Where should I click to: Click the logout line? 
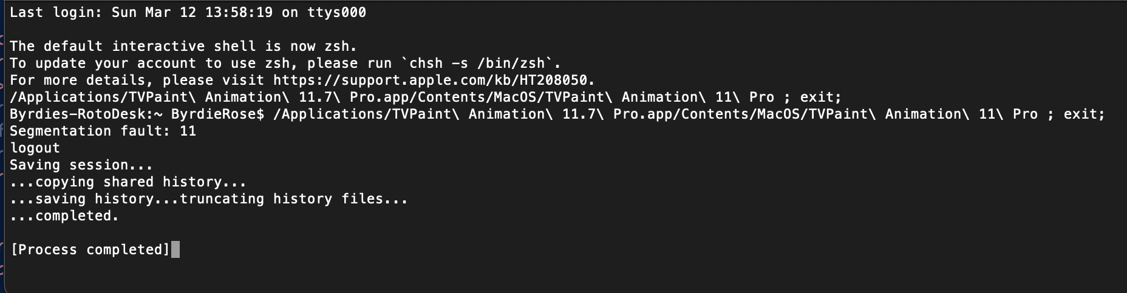pos(35,148)
